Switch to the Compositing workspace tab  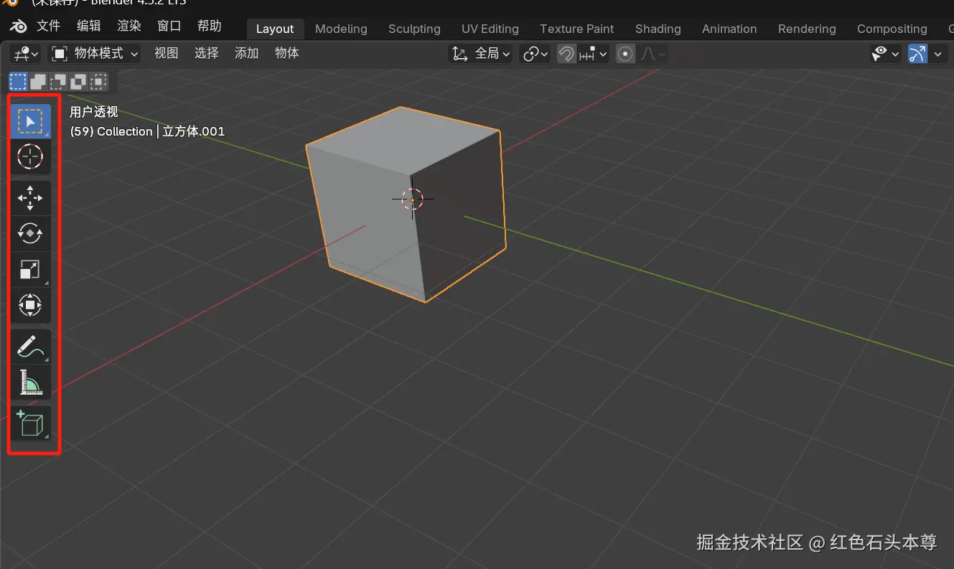pos(892,29)
